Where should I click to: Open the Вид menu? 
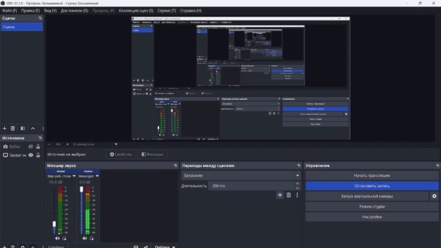click(50, 10)
